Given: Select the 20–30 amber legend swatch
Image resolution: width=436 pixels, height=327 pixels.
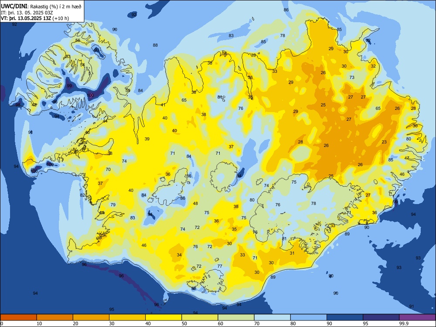Looking at the screenshot, I should click(x=91, y=317).
